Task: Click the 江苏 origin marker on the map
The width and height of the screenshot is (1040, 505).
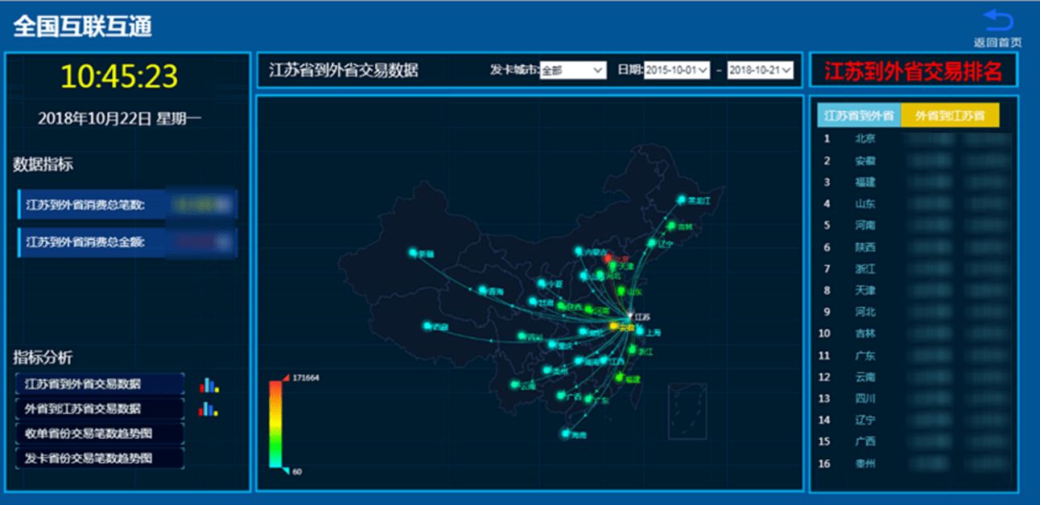Action: tap(630, 315)
